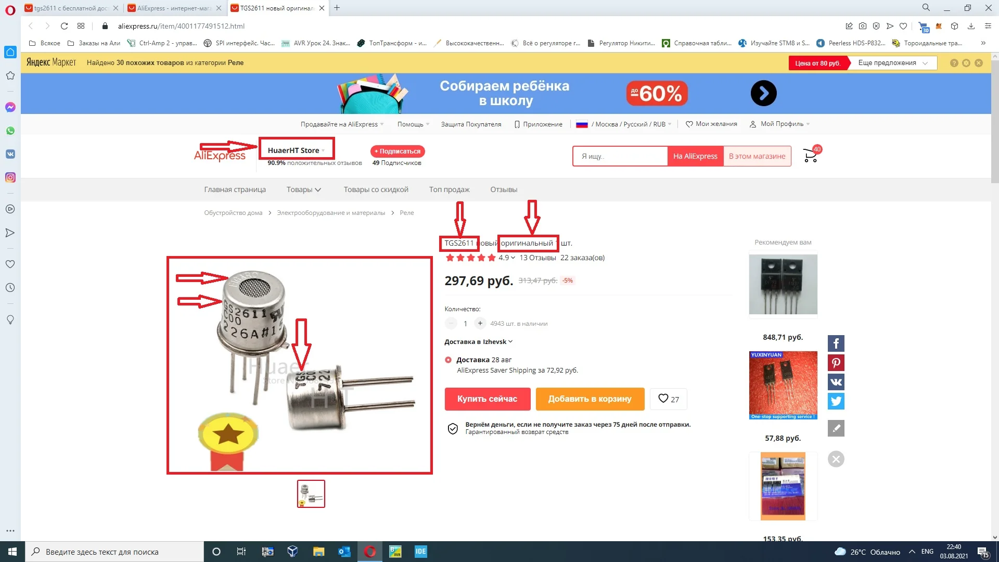Share item via Facebook icon
This screenshot has width=999, height=562.
click(x=836, y=343)
